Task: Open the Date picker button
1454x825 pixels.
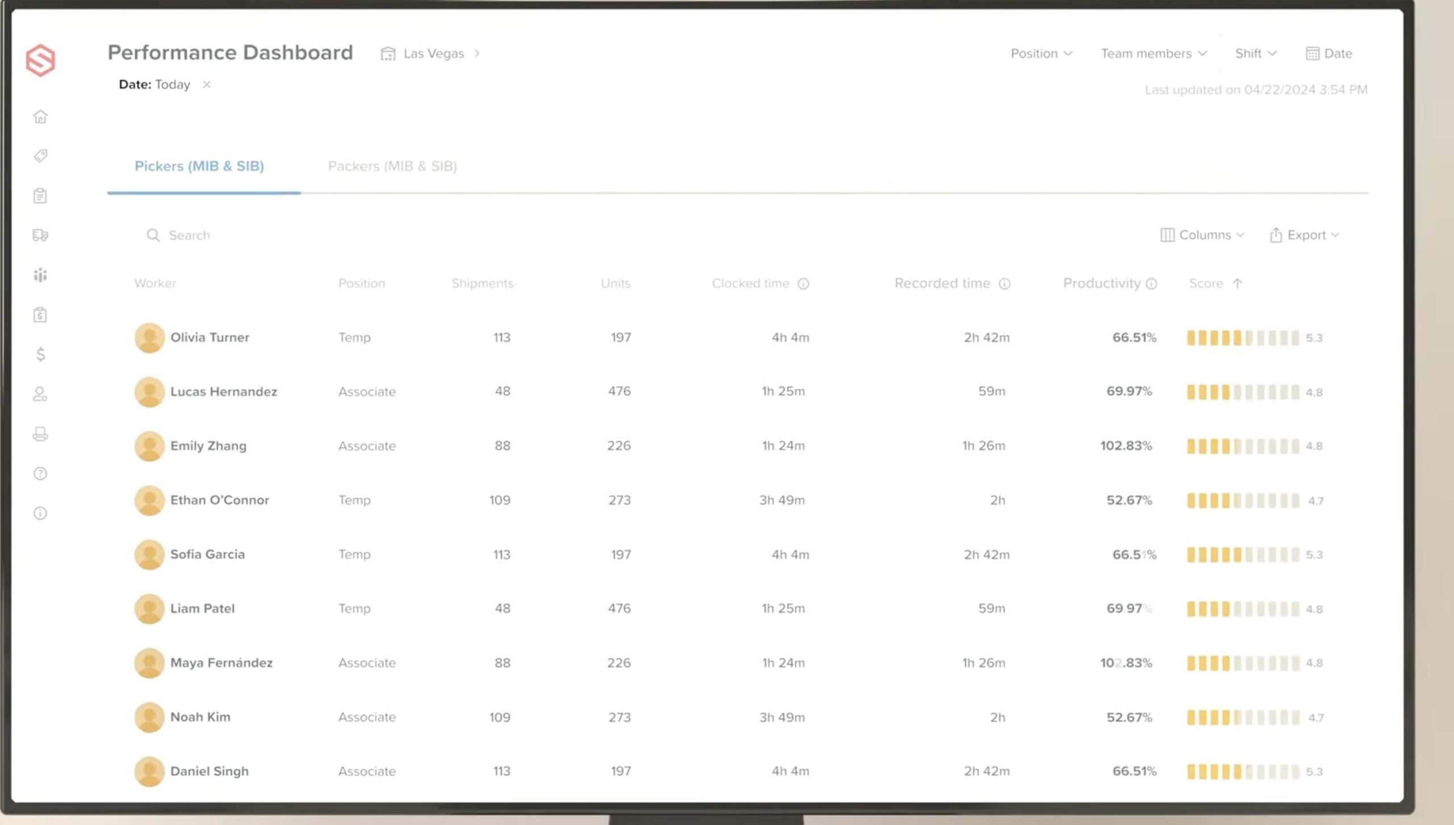Action: click(1329, 53)
